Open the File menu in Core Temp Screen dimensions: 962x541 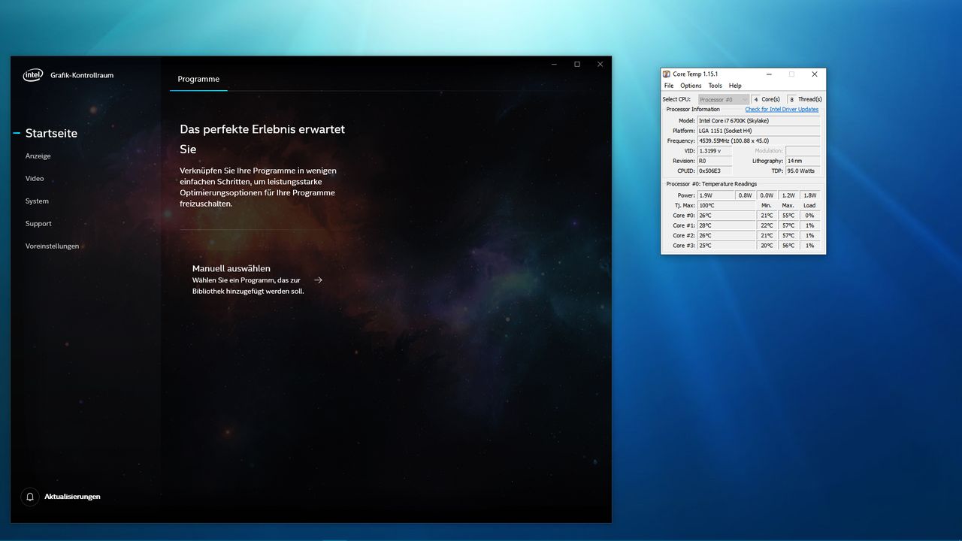[669, 86]
